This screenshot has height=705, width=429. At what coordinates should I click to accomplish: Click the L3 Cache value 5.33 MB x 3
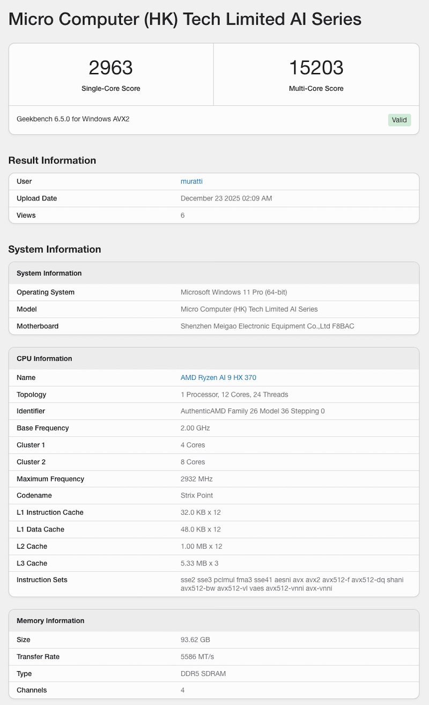pyautogui.click(x=199, y=563)
